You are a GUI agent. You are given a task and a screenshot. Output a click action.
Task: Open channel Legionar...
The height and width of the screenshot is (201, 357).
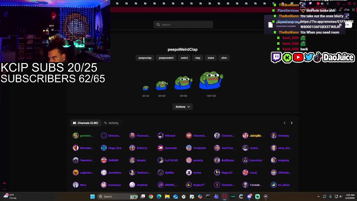tap(83, 173)
